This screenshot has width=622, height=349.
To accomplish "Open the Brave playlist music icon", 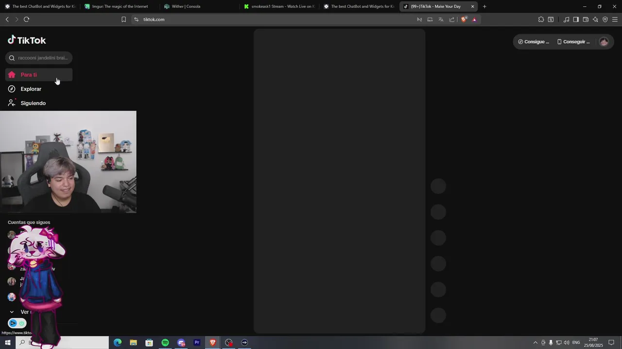I will click(566, 19).
